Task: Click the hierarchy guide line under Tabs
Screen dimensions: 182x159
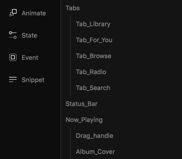Action: (x=70, y=56)
